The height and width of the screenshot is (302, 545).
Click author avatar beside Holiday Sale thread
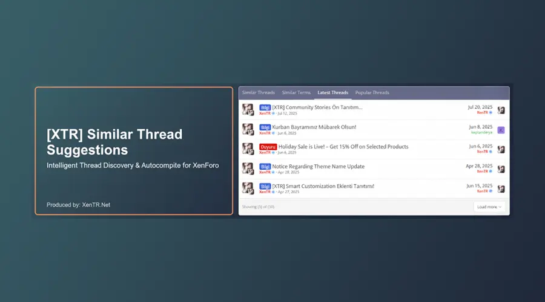click(x=248, y=149)
